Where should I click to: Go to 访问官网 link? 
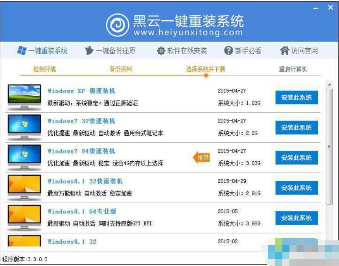click(299, 51)
